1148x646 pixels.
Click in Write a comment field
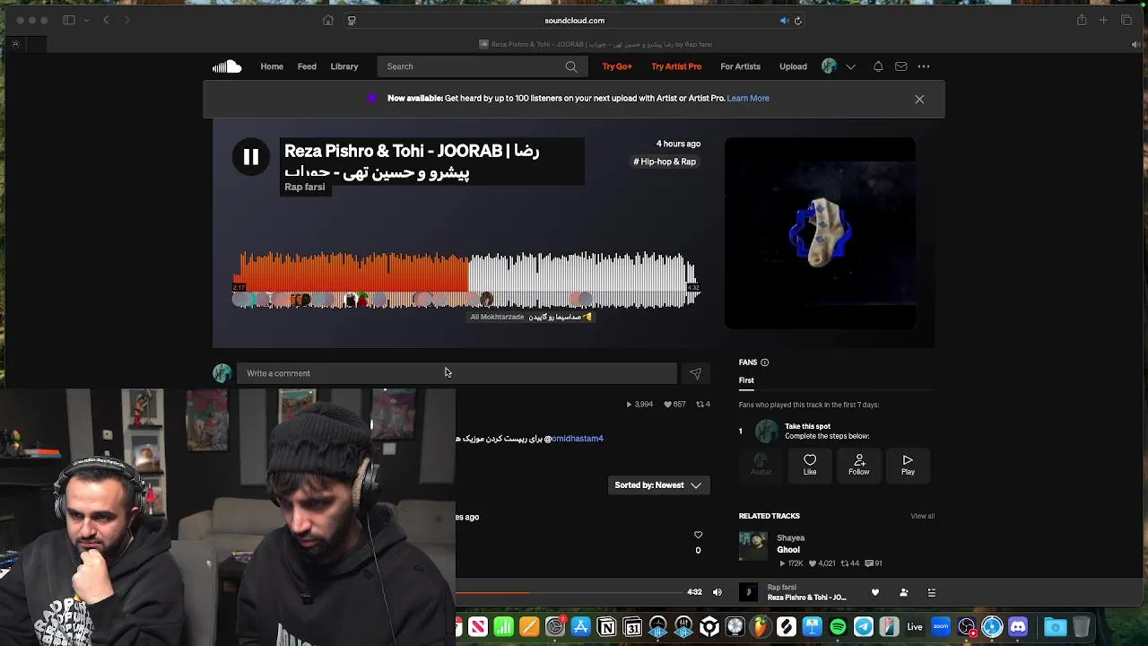457,373
